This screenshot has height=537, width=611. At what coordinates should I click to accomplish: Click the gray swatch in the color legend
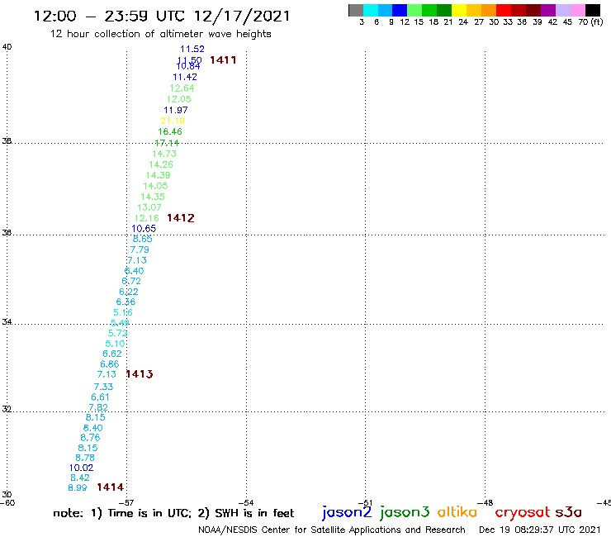(356, 10)
